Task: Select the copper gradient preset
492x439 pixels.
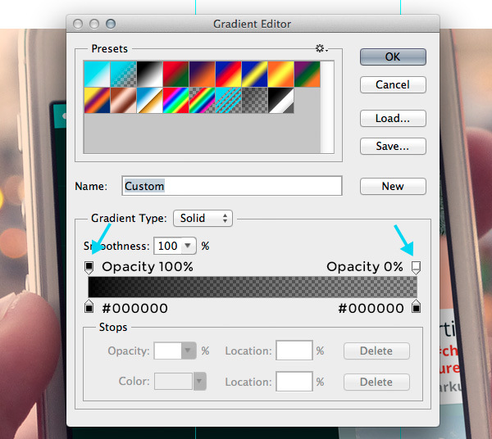Action: [x=123, y=101]
